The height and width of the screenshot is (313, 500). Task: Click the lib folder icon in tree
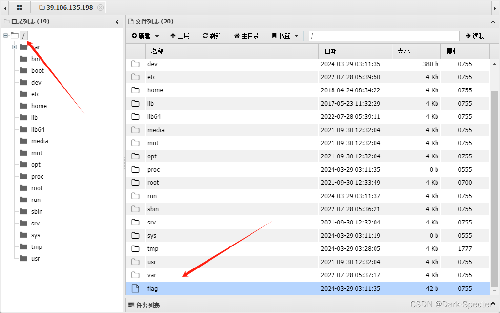pyautogui.click(x=23, y=117)
